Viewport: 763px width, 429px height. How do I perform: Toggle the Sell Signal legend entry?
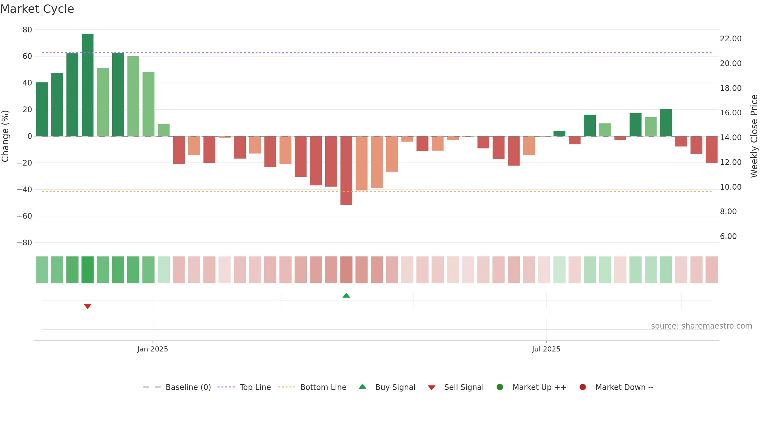tap(456, 387)
